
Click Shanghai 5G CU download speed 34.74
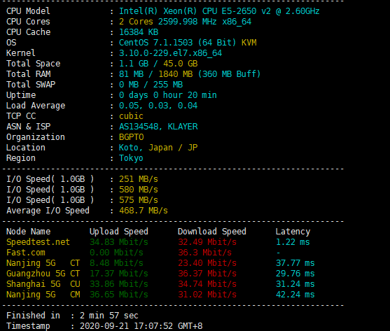pyautogui.click(x=207, y=284)
